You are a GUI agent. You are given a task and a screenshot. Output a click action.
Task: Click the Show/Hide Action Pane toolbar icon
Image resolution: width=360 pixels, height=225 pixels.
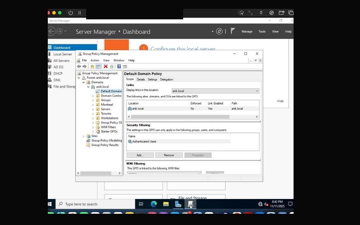pyautogui.click(x=125, y=66)
